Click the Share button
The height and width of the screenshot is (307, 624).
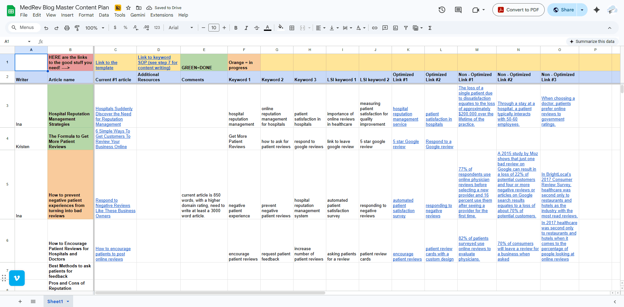pos(562,10)
